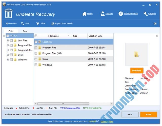The height and width of the screenshot is (126, 162).
Task: Check the C:\ root checkbox in tree
Action: (x=8, y=36)
